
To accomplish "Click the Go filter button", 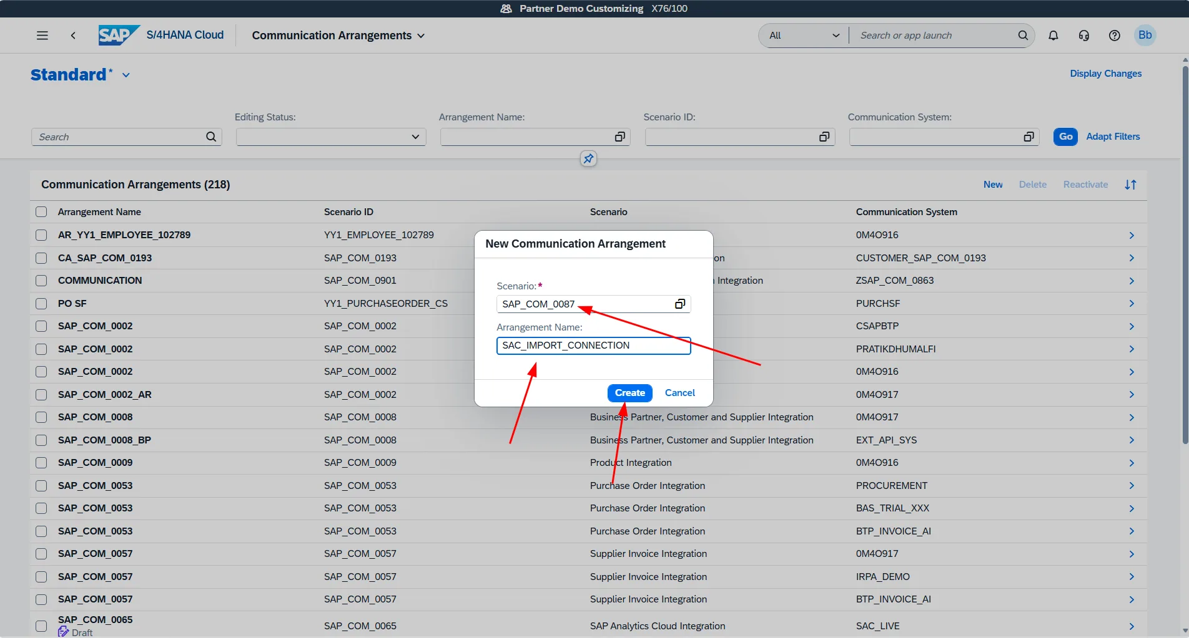I will point(1065,137).
